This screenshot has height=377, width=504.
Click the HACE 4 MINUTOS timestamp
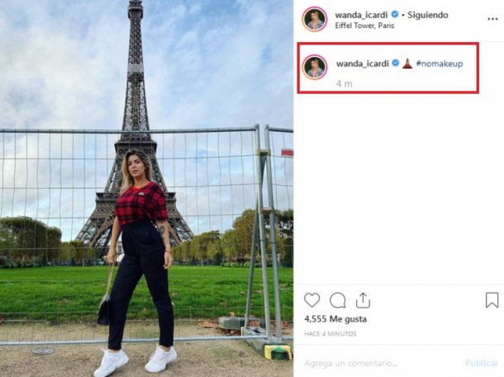point(330,333)
